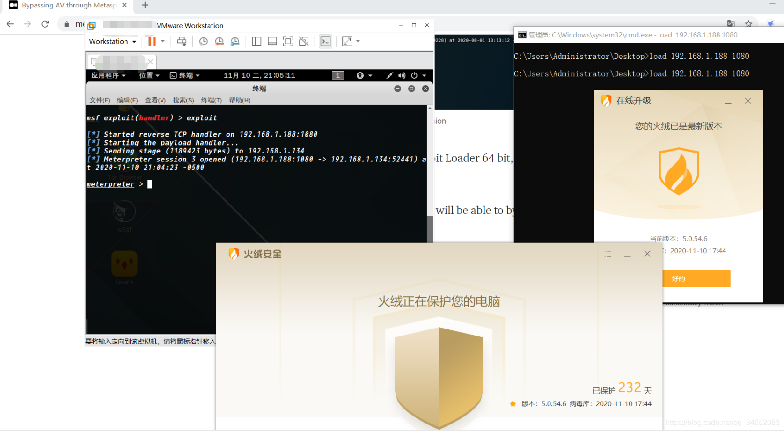784x431 pixels.
Task: Click the site lock icon in address bar
Action: click(66, 24)
